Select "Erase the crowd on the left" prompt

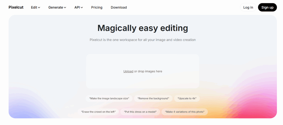98,112
